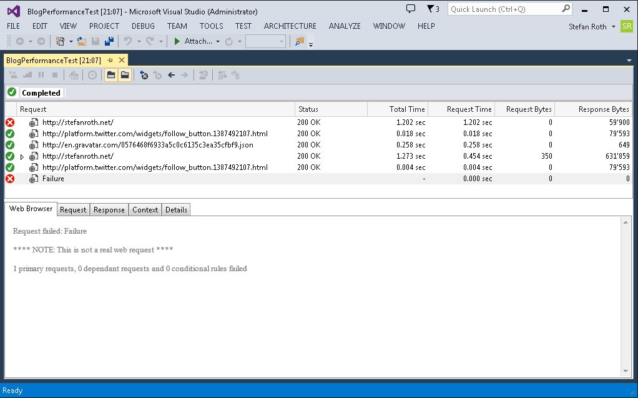The width and height of the screenshot is (638, 398).
Task: Switch to the Details tab
Action: (x=176, y=210)
